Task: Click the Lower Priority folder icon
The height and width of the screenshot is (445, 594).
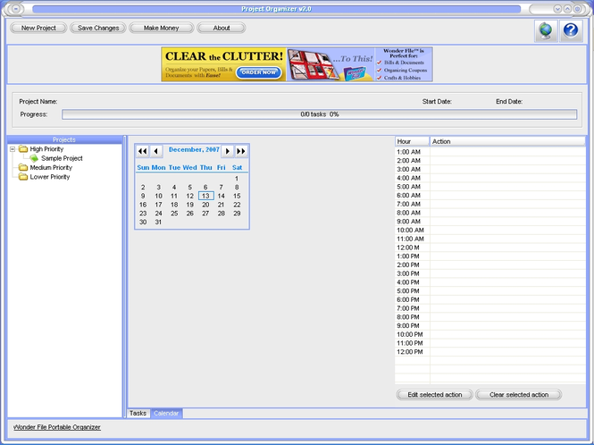Action: pyautogui.click(x=23, y=177)
